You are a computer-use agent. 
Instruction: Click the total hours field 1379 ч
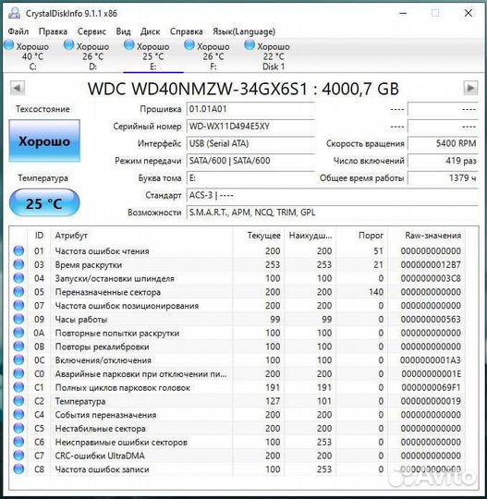(443, 178)
